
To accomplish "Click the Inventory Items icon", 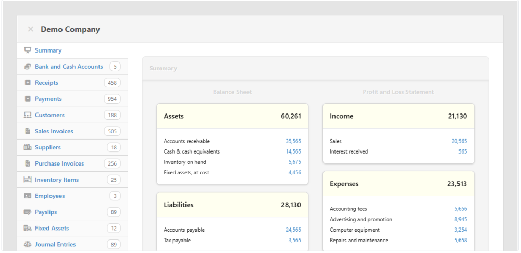I will (x=28, y=180).
